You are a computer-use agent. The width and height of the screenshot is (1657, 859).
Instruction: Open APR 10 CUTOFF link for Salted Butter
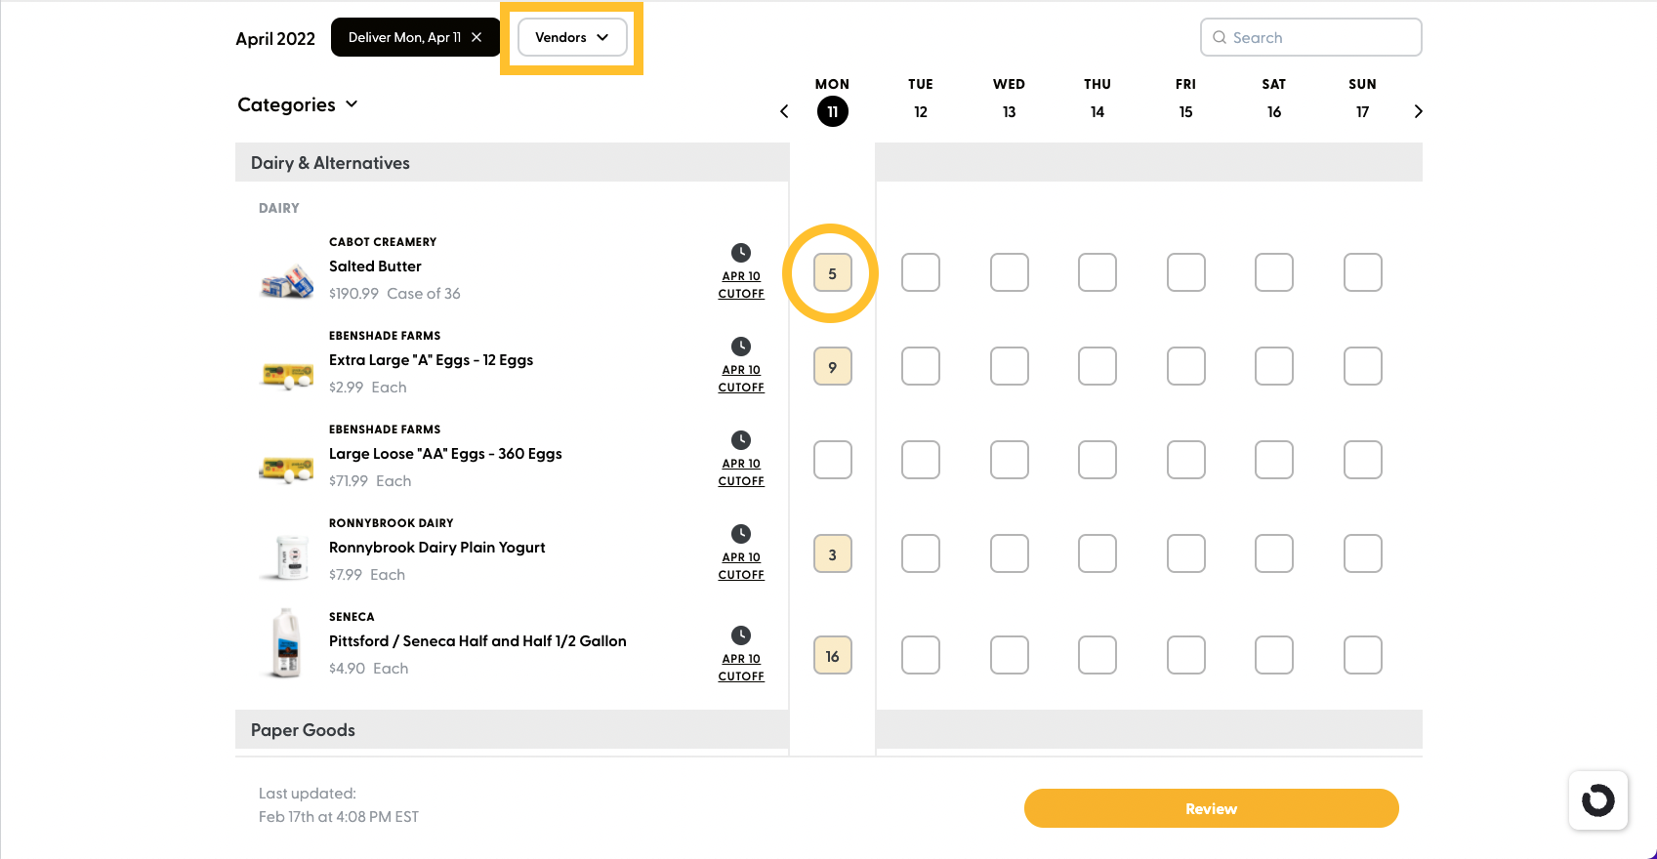[x=741, y=285]
